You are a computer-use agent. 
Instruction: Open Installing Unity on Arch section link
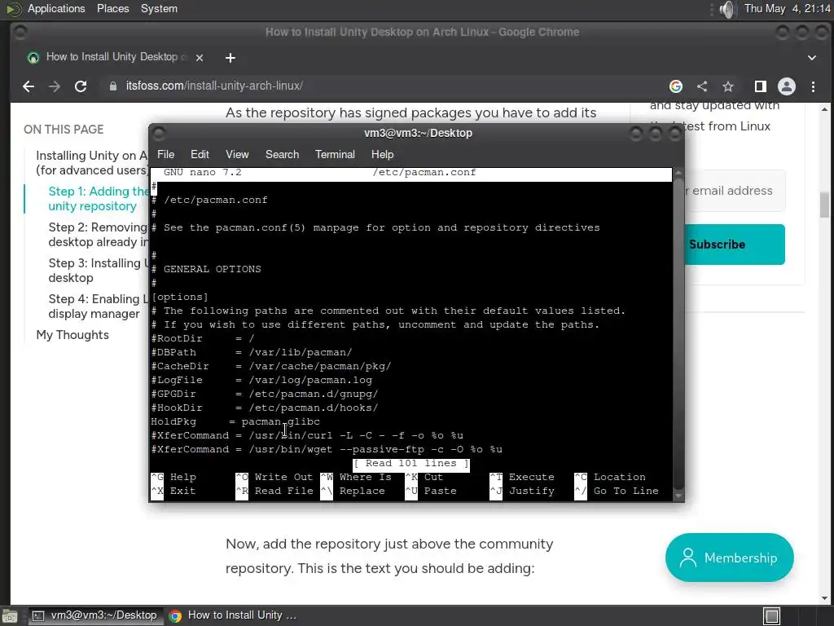tap(92, 162)
